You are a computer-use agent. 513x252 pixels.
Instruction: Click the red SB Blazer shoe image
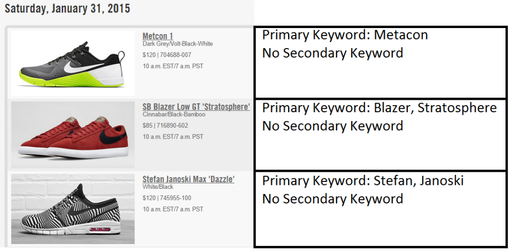[73, 135]
